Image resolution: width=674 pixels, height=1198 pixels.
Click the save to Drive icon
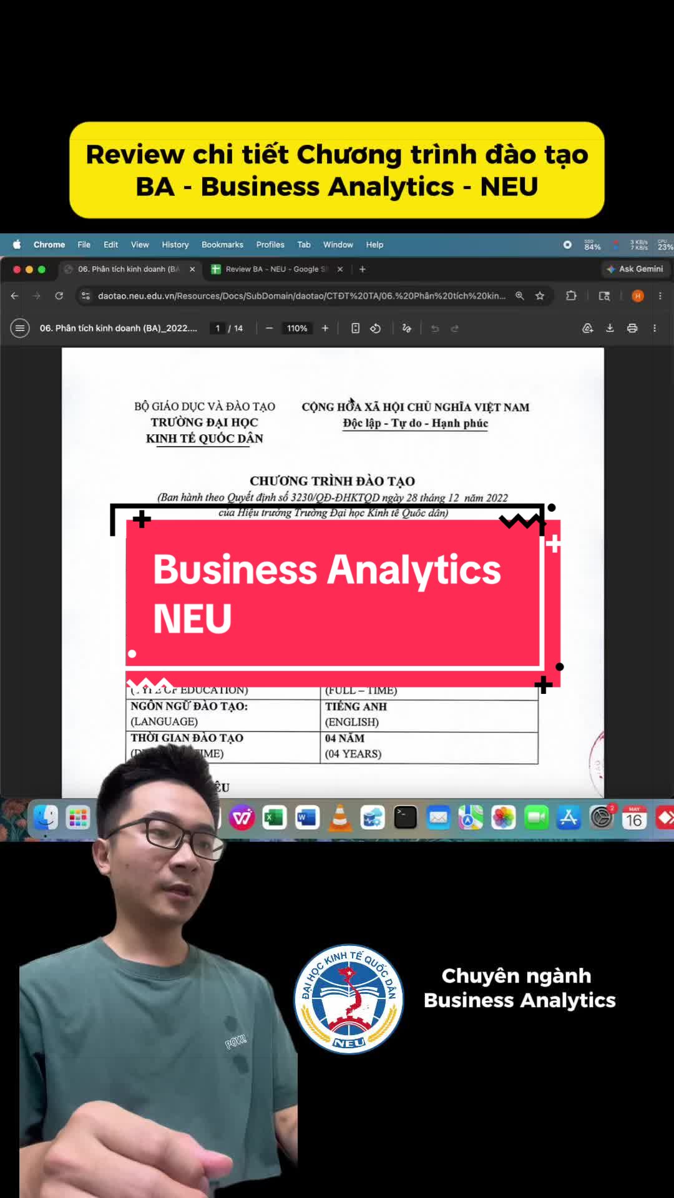587,328
